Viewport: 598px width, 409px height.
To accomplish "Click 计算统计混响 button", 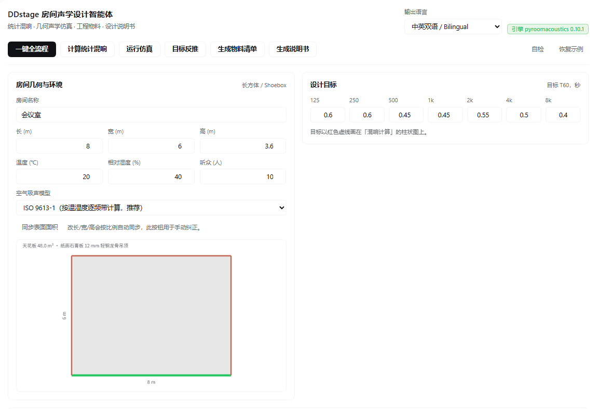I will (x=87, y=49).
